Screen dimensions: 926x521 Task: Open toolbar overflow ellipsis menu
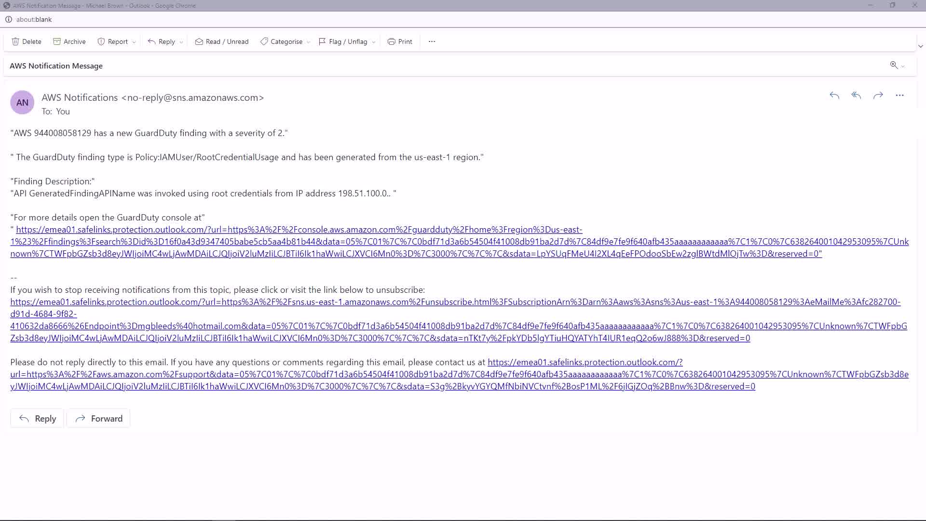click(432, 41)
